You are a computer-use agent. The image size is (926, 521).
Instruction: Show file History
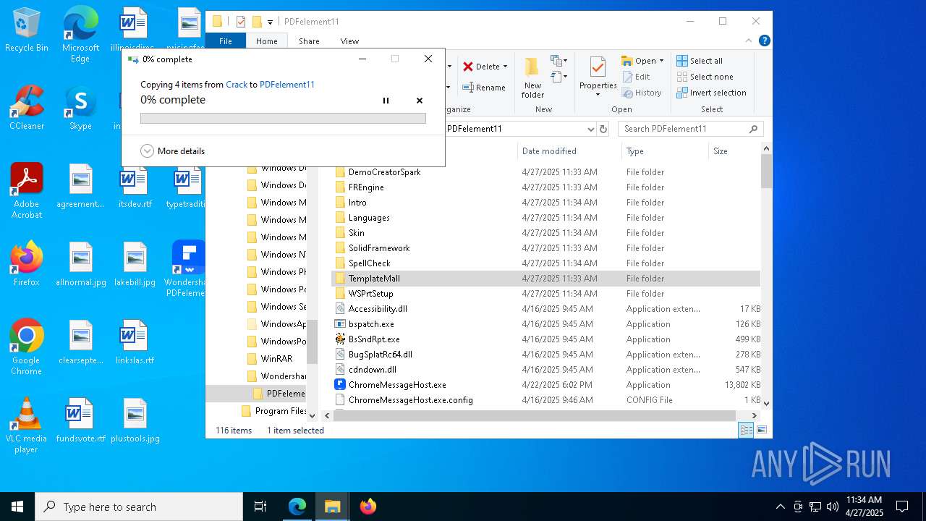click(642, 93)
